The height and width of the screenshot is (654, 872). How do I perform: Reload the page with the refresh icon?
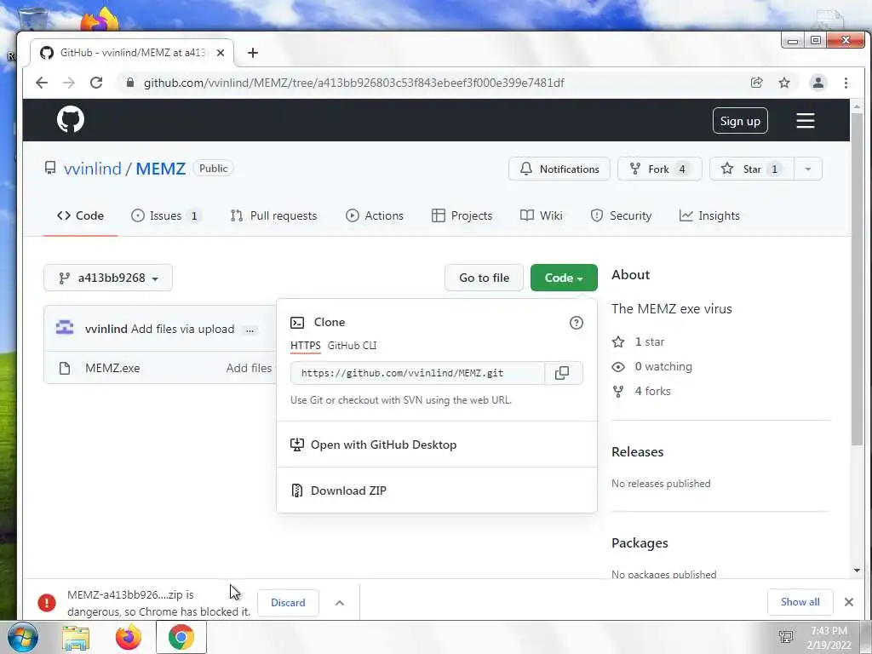96,83
